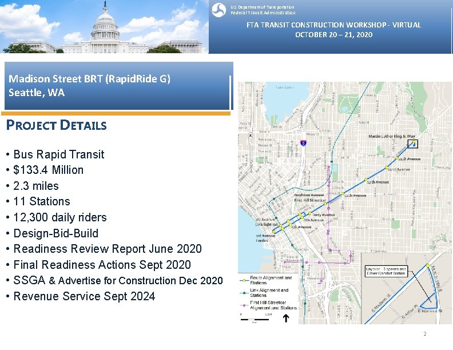Click 'Readiness Review Report June 2020' bullet
453x350 pixels.
click(108, 249)
